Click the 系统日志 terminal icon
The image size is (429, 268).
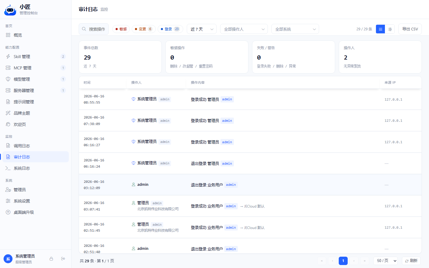(8, 168)
